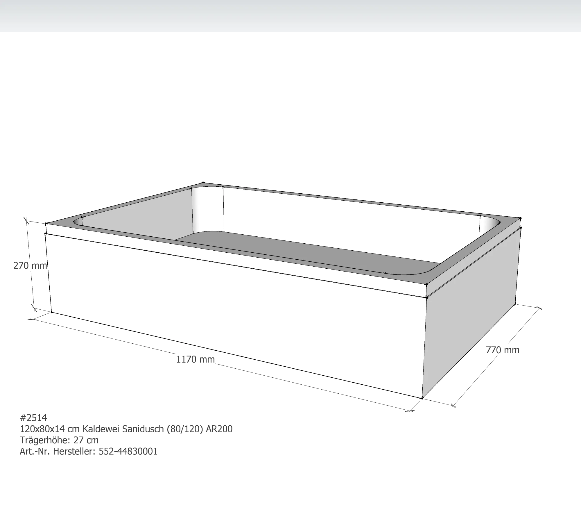This screenshot has height=512, width=581.
Task: Click the front-left bottom corner of carrier
Action: point(52,312)
